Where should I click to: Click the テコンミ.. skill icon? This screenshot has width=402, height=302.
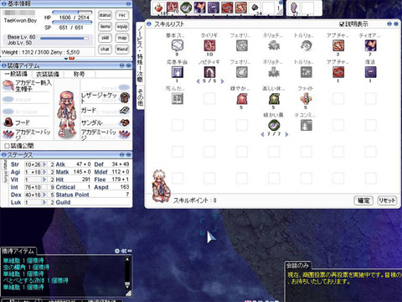306,125
